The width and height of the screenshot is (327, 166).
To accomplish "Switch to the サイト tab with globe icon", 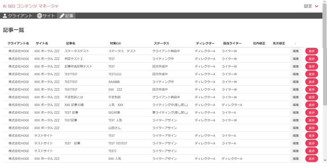I will [46, 16].
